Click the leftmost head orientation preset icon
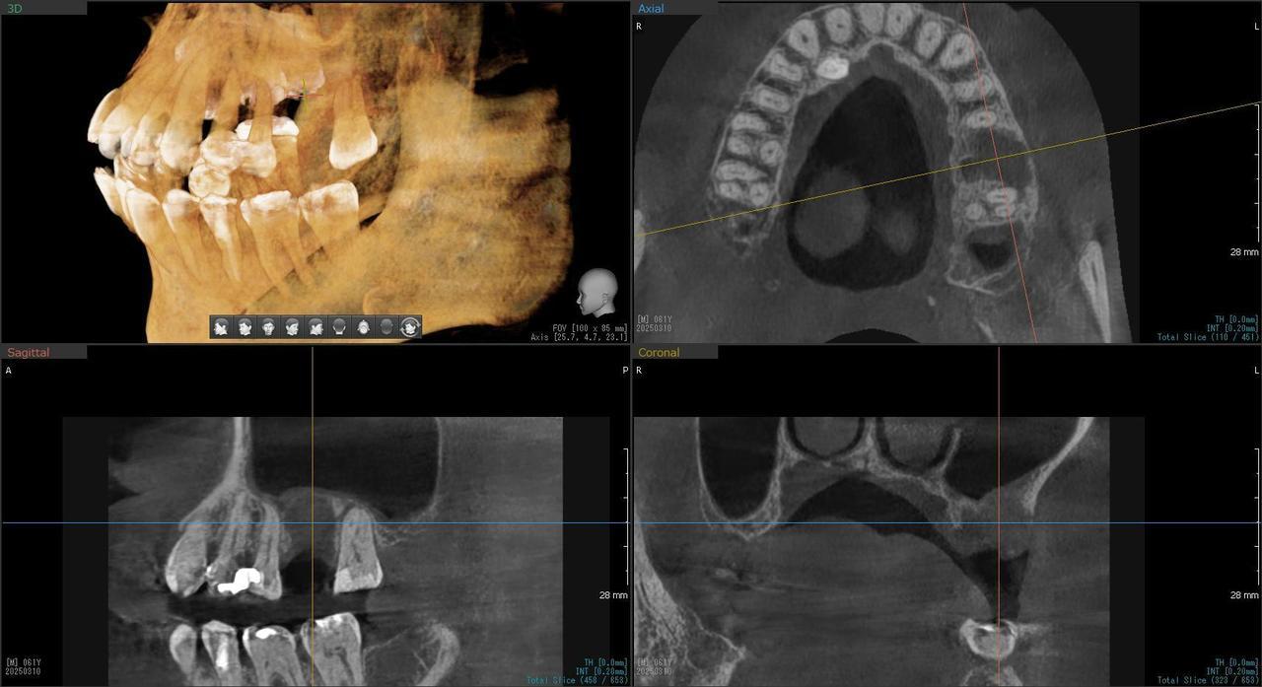This screenshot has width=1262, height=687. point(221,327)
